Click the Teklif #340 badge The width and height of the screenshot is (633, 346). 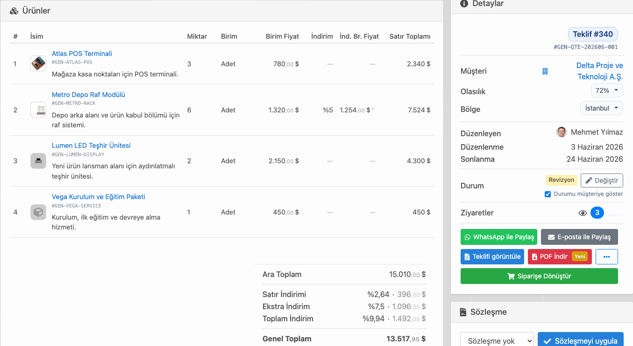tap(593, 34)
